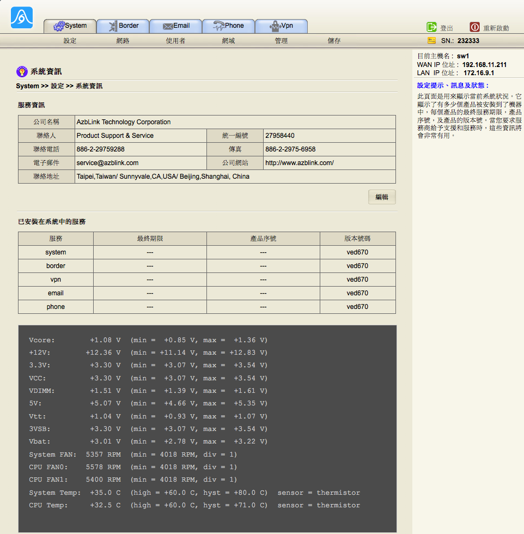Select the 使用者 menu item
Screen dimensions: 524x534
[175, 41]
